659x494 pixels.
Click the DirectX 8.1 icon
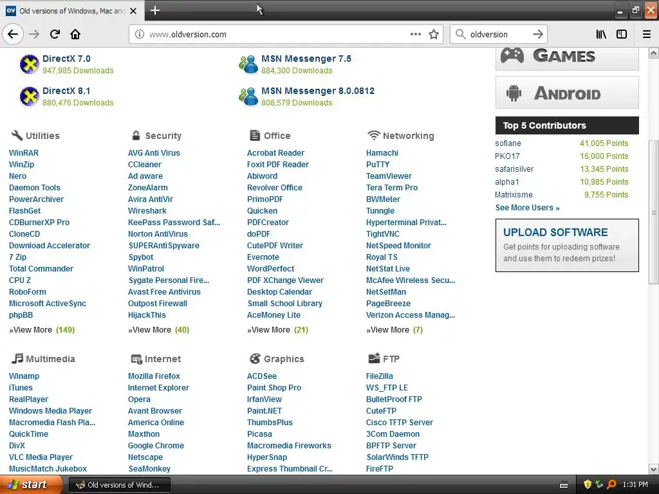30,96
